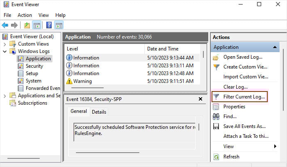Image resolution: width=287 pixels, height=167 pixels.
Task: Collapse the Windows Logs tree node
Action: (x=5, y=51)
